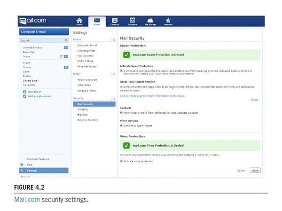Open the Home icon in top navigation
282x211 pixels.
pyautogui.click(x=79, y=21)
